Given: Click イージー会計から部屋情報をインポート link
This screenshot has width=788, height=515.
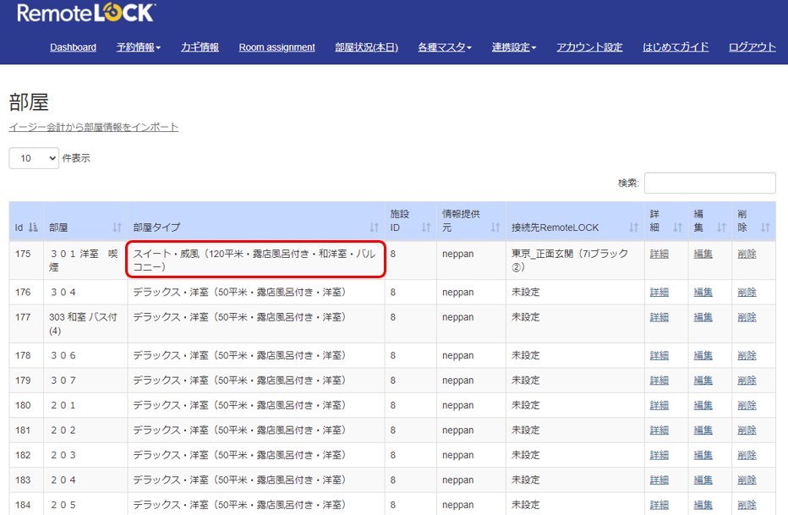Looking at the screenshot, I should pyautogui.click(x=94, y=127).
